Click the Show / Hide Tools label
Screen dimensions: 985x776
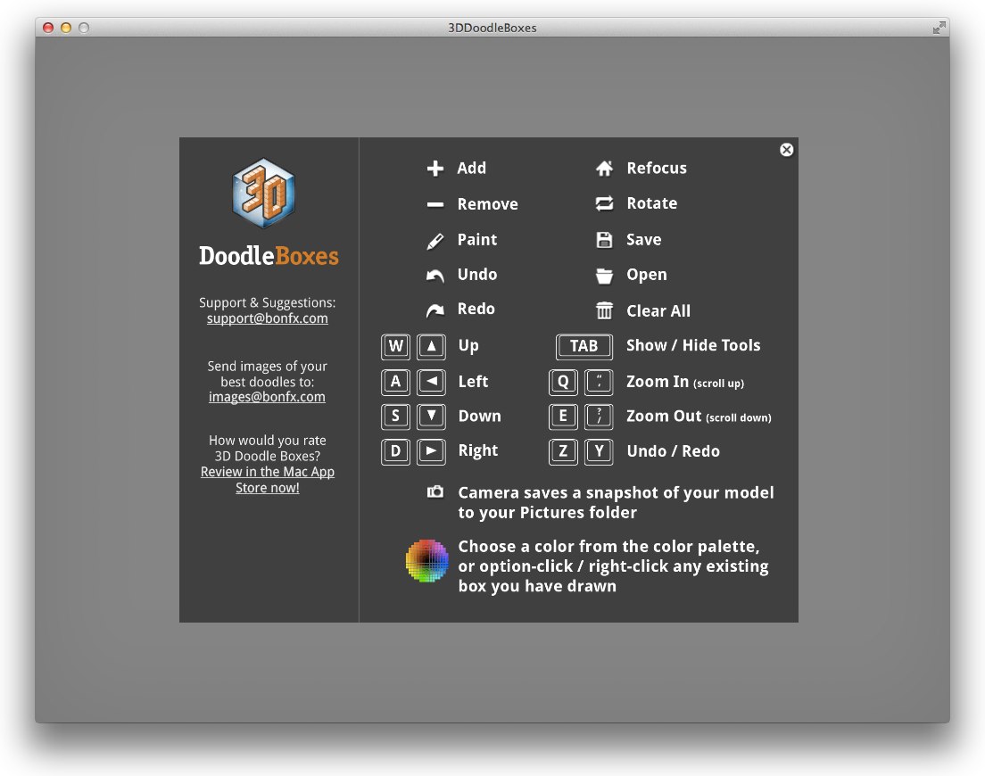pyautogui.click(x=693, y=345)
